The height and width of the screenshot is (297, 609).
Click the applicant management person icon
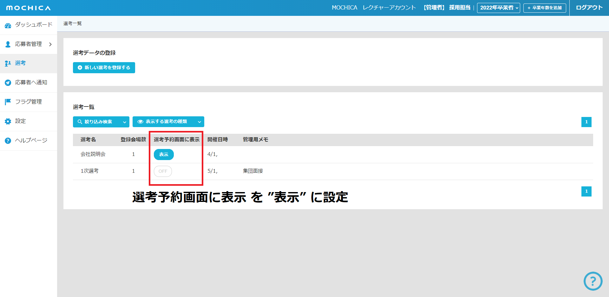pyautogui.click(x=8, y=44)
